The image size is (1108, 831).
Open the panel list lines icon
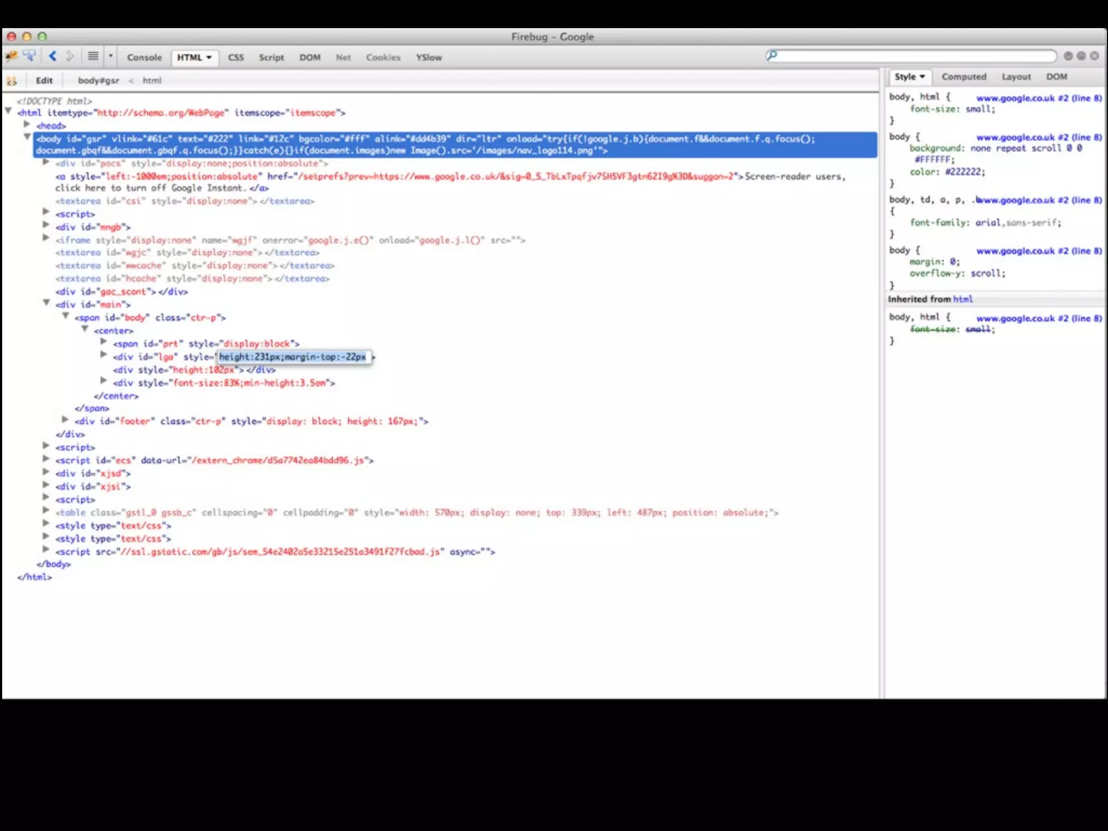click(x=93, y=56)
